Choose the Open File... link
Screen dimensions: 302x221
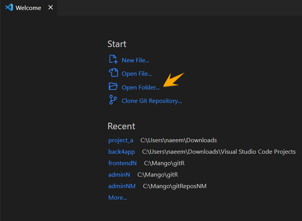point(136,74)
